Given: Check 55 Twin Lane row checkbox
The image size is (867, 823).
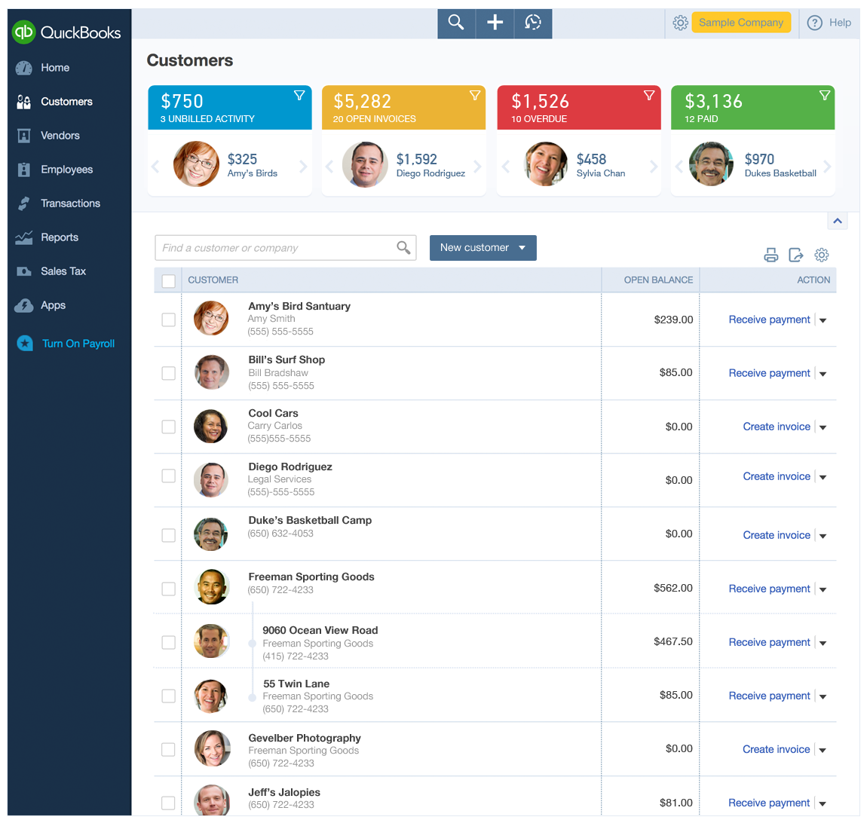Looking at the screenshot, I should [169, 696].
